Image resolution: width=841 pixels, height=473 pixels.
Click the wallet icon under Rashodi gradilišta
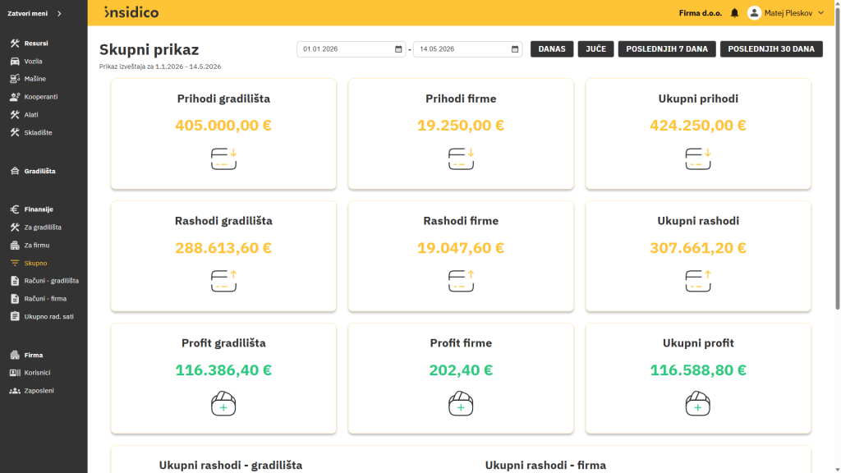coord(223,281)
